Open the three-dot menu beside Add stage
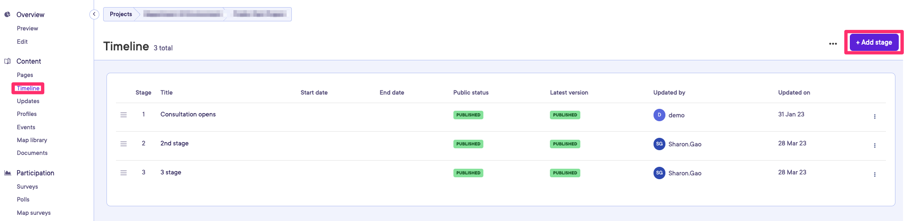Viewport: 904px width, 221px height. coord(833,44)
